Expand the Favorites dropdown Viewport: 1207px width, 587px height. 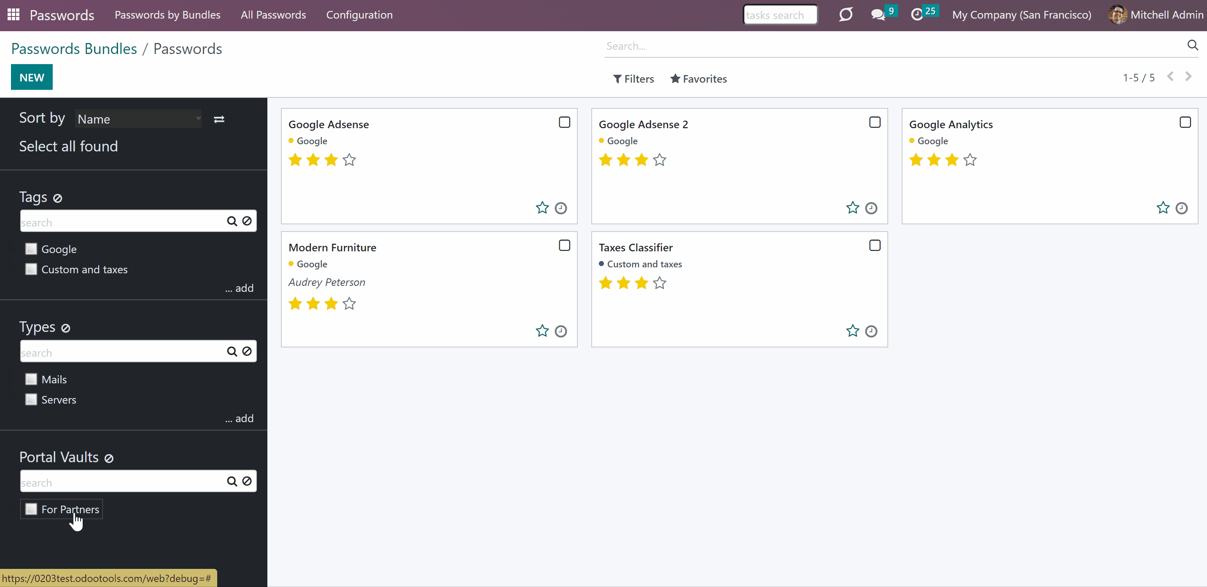click(699, 79)
